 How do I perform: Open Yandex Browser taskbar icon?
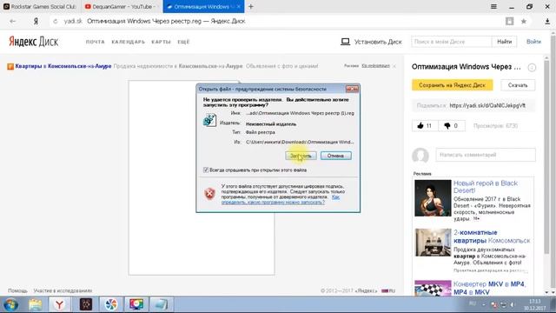tap(60, 304)
